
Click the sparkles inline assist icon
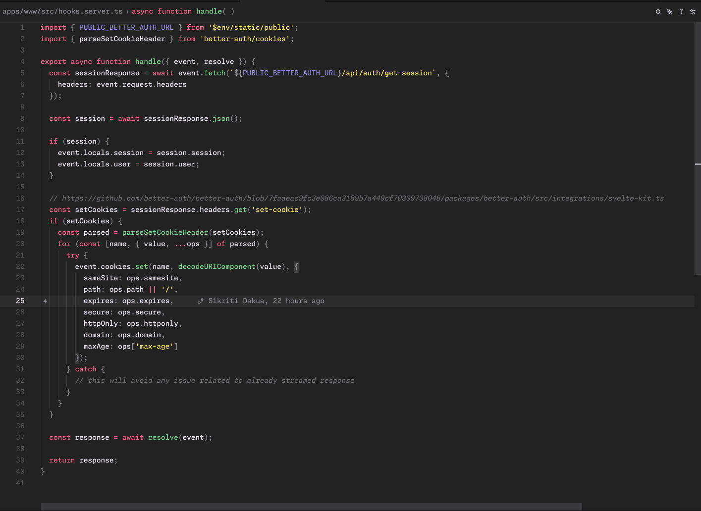[670, 12]
